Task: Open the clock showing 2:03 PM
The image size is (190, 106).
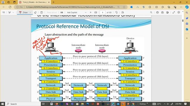Action: click(178, 104)
